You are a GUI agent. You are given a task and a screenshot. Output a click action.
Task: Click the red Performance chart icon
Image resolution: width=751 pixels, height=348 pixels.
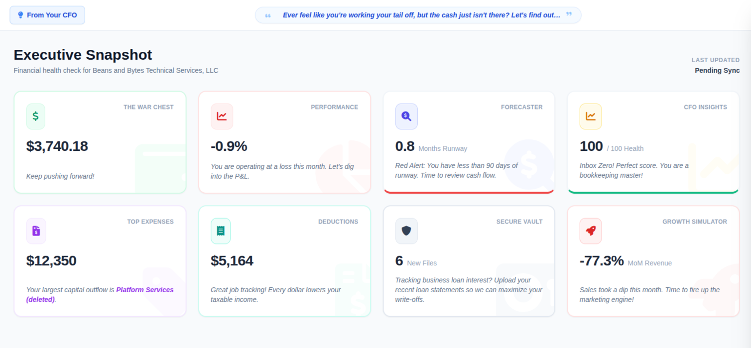coord(222,116)
